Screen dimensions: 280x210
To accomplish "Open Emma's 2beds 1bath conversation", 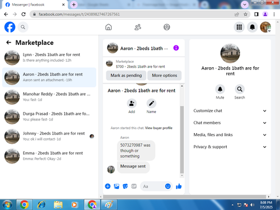I will click(x=49, y=156).
